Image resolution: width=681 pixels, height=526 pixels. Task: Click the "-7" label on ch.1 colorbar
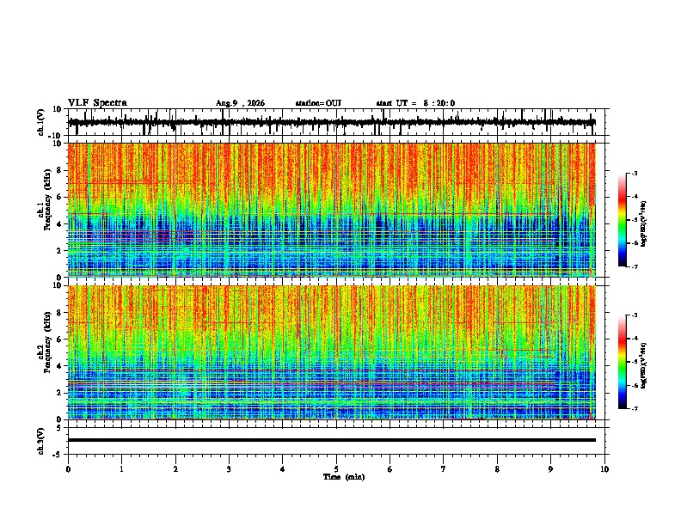tap(635, 266)
